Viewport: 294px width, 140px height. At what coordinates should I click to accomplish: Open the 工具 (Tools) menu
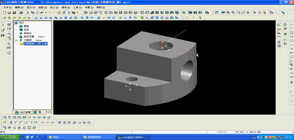[x=77, y=7]
